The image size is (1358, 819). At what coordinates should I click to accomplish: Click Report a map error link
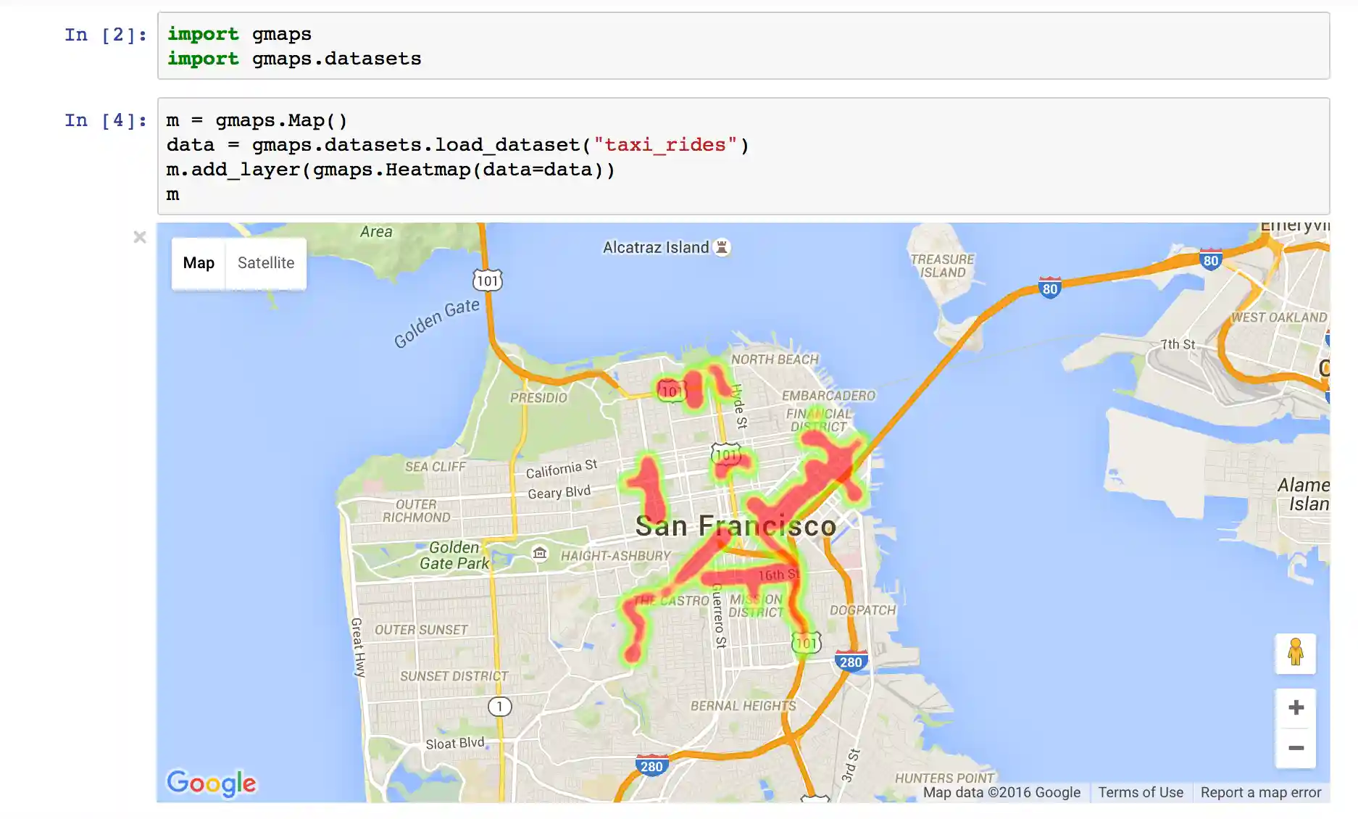1260,792
